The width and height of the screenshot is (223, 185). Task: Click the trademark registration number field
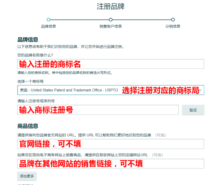click(x=98, y=110)
